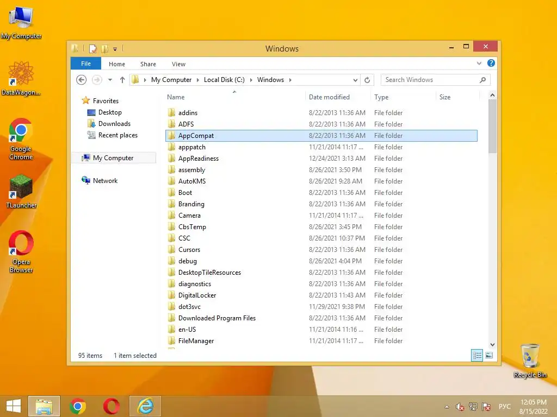The width and height of the screenshot is (557, 417).
Task: Click the Windows Start button
Action: 14,406
